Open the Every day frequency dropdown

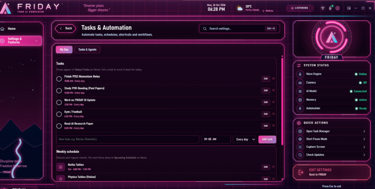245,139
